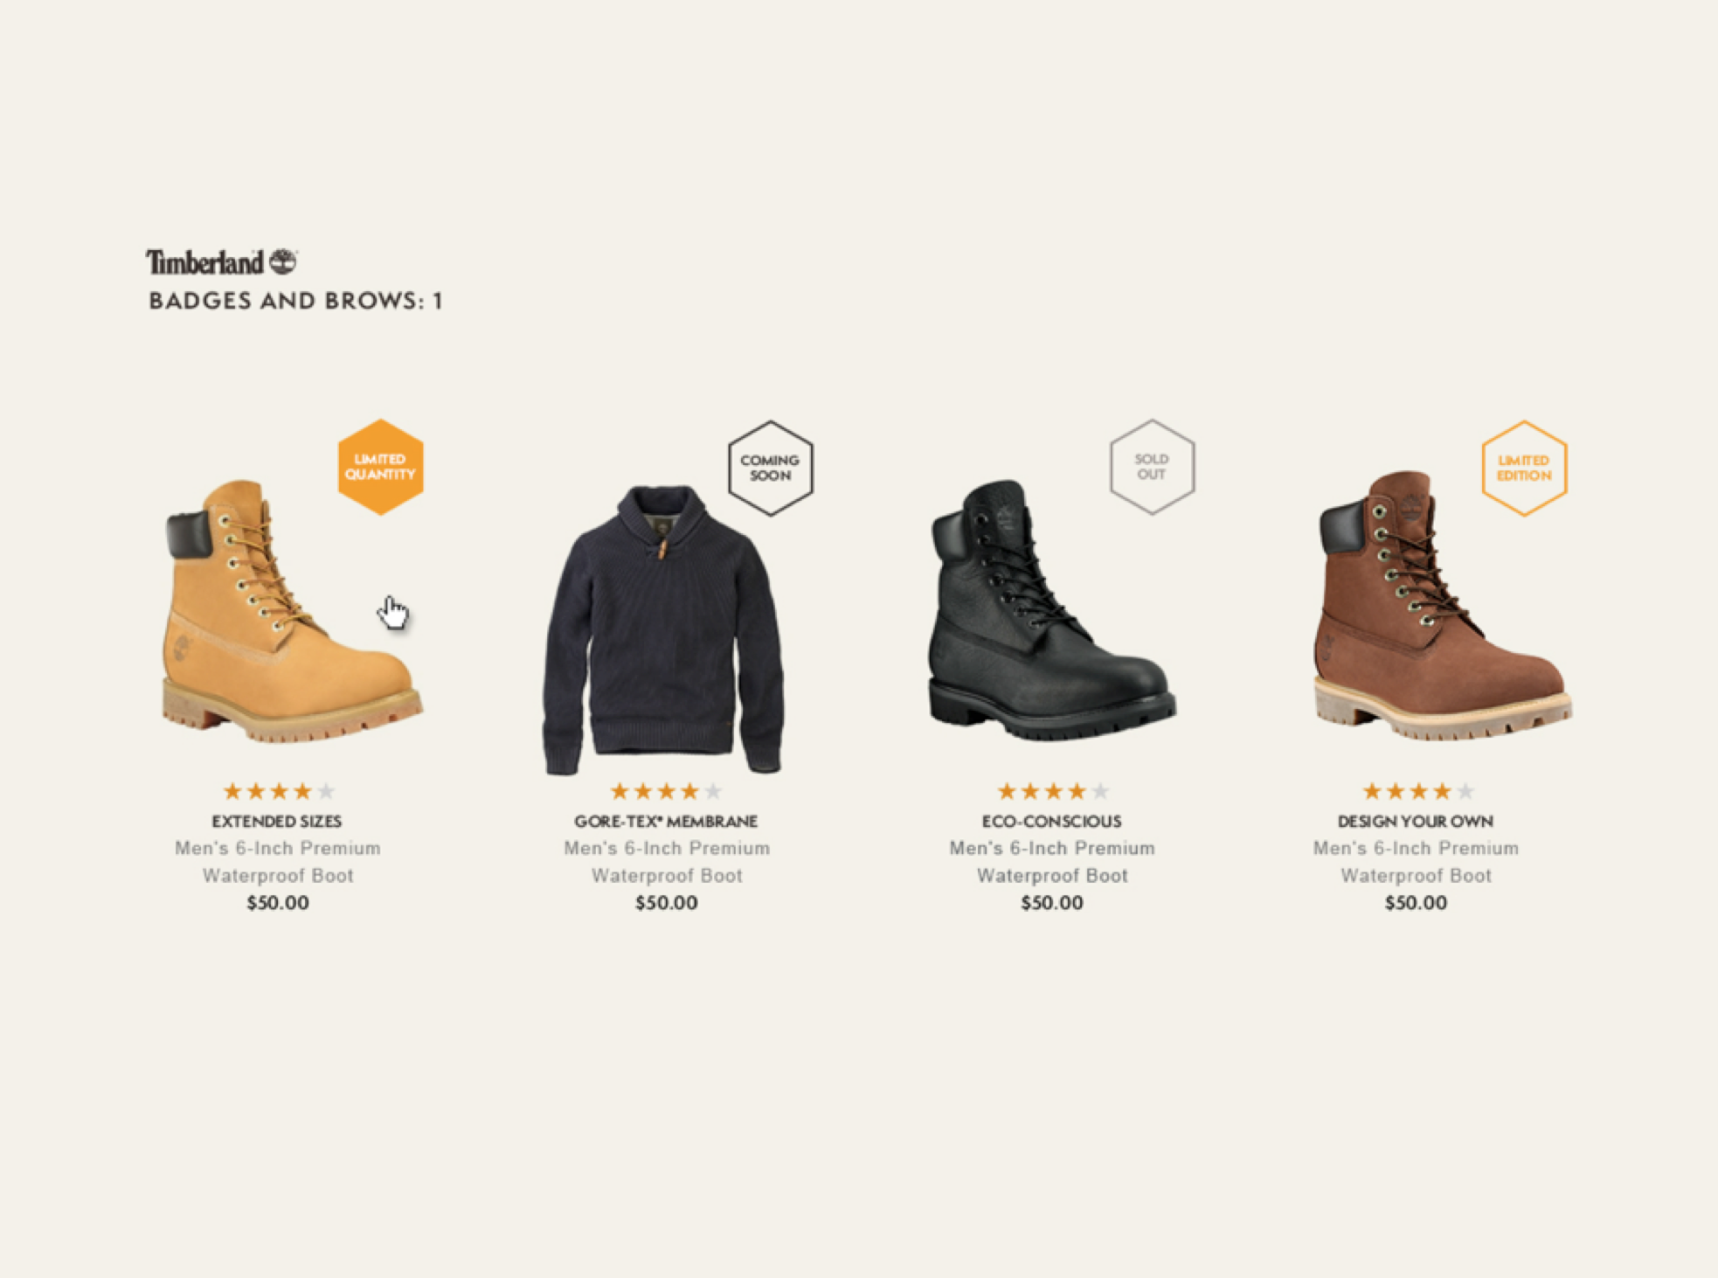Click the $50.00 price under Eco-Conscious

click(1052, 903)
